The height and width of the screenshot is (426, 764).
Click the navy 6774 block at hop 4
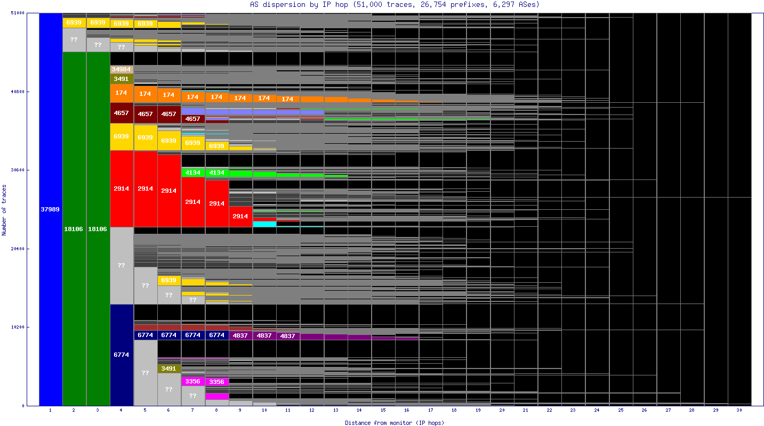(x=122, y=355)
